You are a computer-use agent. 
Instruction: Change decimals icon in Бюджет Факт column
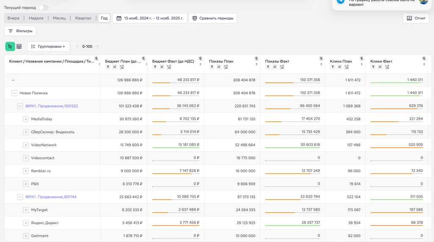[169, 67]
